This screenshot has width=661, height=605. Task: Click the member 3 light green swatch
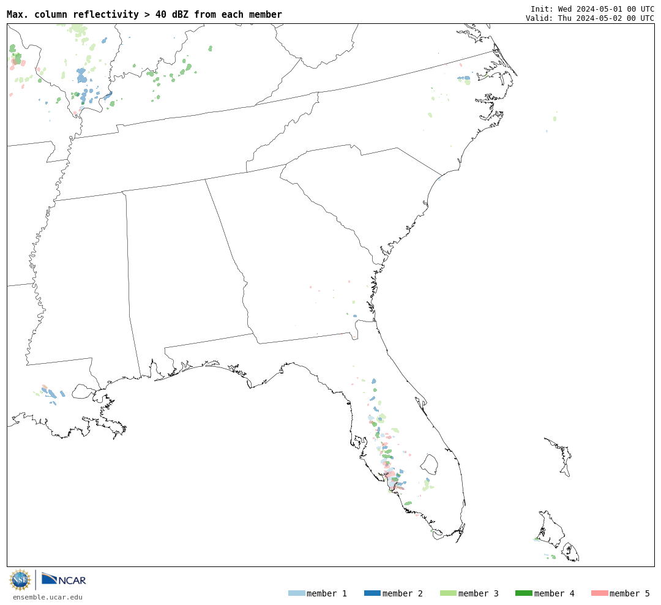click(x=448, y=593)
